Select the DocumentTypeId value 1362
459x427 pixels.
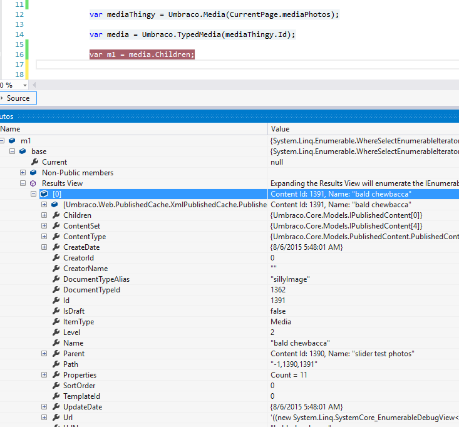point(278,290)
